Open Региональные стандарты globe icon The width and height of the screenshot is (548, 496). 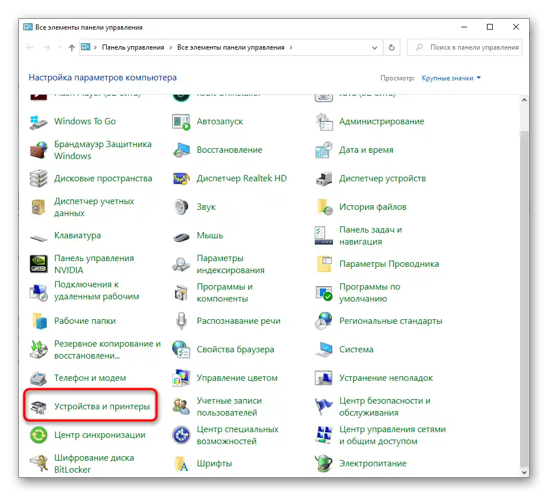click(324, 321)
